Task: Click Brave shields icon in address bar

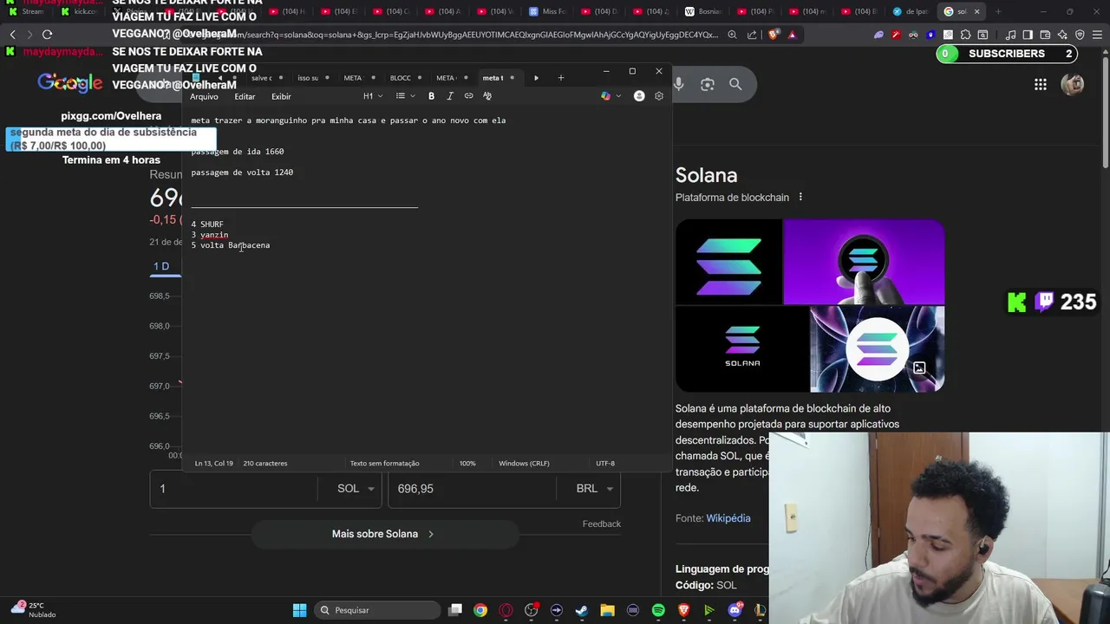Action: point(774,35)
